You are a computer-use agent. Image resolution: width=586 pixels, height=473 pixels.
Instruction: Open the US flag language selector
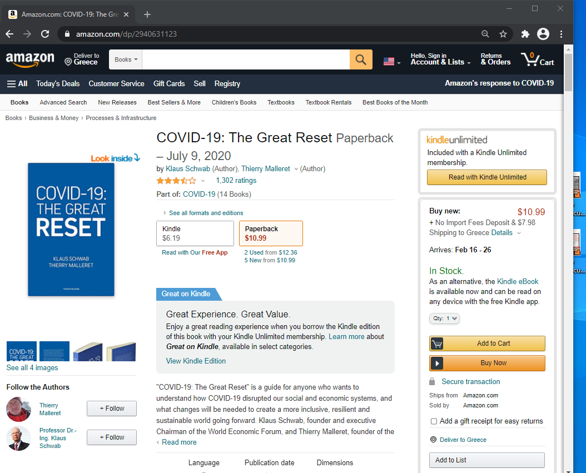click(391, 61)
